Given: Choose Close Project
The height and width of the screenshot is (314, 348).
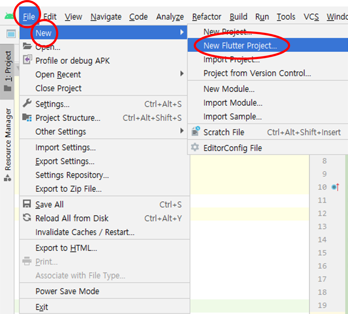Looking at the screenshot, I should point(103,88).
